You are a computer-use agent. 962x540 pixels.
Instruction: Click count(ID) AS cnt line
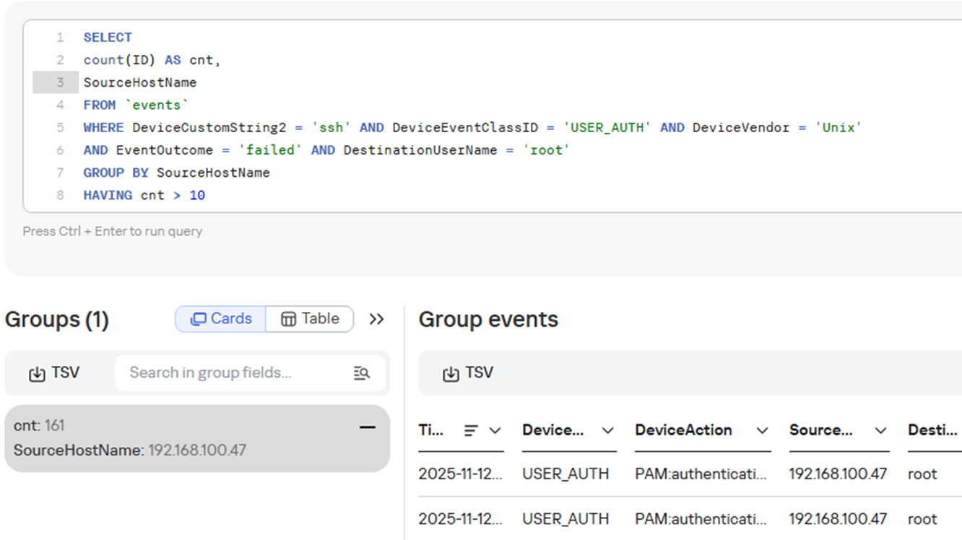[x=152, y=60]
